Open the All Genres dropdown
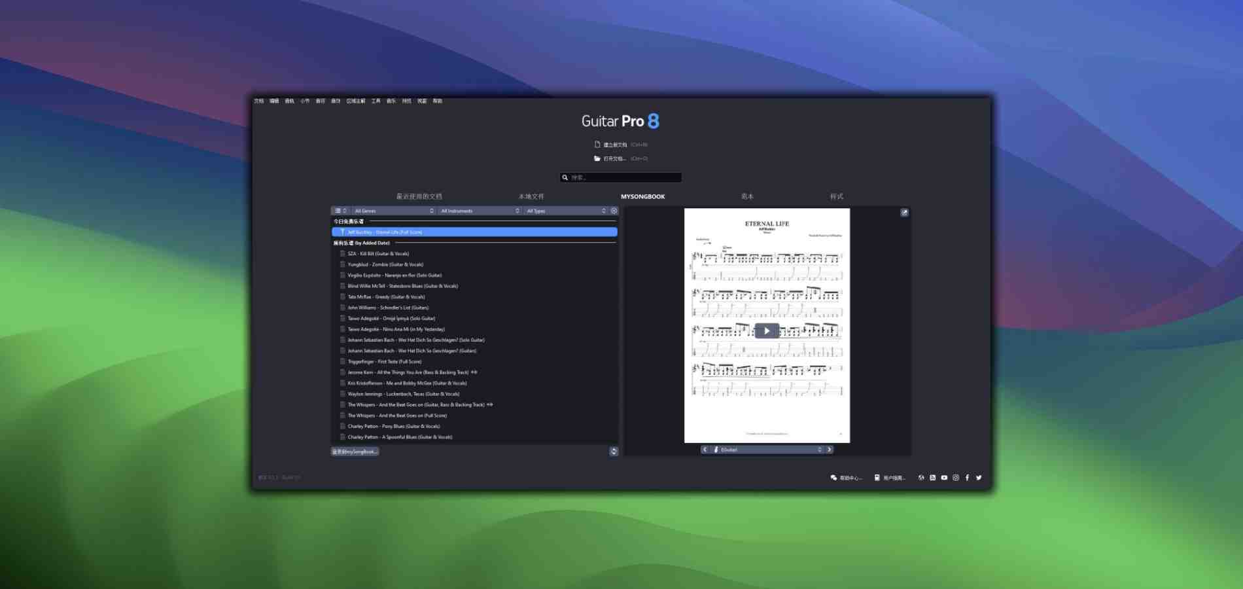 tap(393, 211)
